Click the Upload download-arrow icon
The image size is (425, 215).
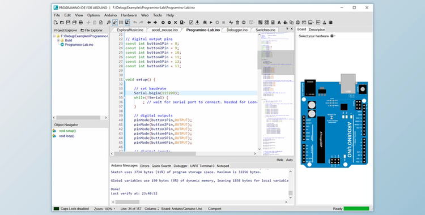[197, 23]
